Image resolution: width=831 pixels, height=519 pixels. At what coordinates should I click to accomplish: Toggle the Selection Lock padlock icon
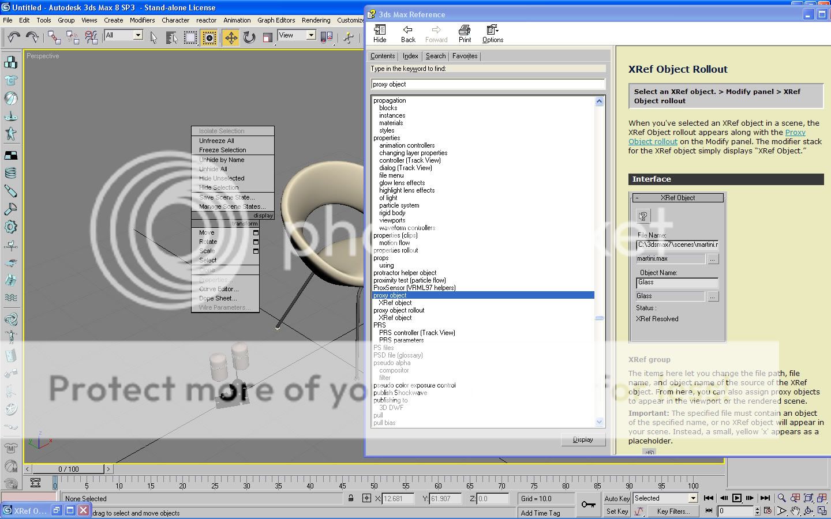tap(351, 498)
